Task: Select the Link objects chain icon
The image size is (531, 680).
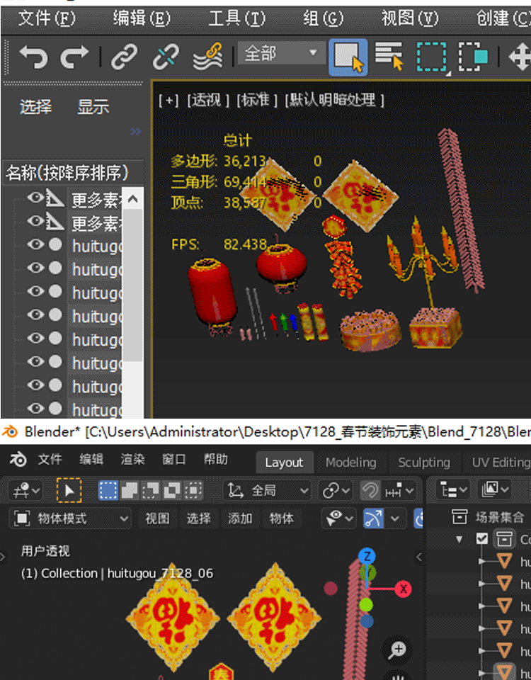Action: pos(125,57)
